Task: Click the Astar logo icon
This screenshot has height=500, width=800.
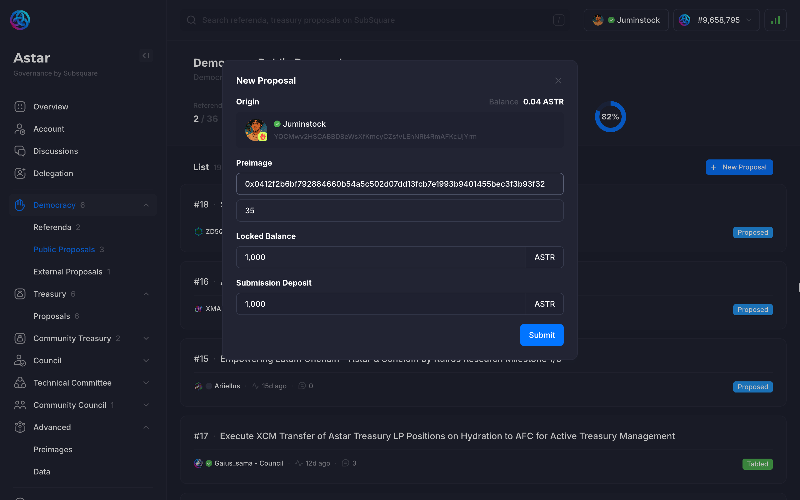Action: click(x=20, y=20)
